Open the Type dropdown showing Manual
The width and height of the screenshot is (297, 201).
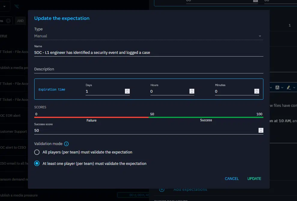(148, 36)
